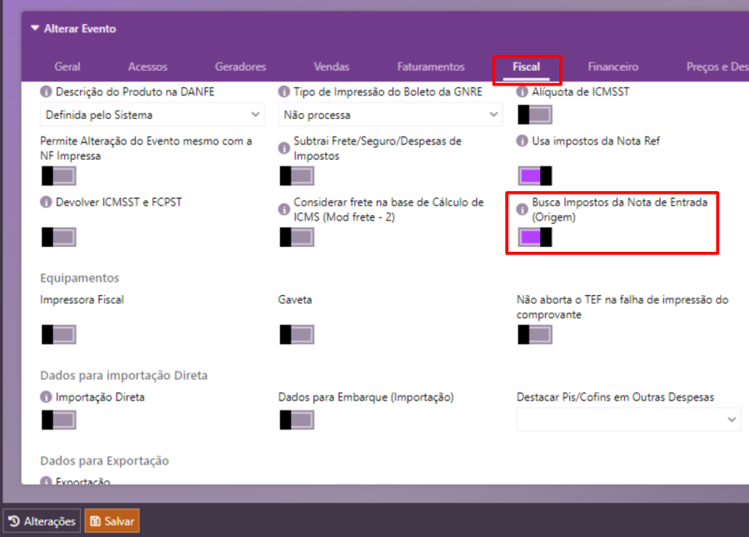Select the Vendas tab
The height and width of the screenshot is (537, 749).
(331, 67)
